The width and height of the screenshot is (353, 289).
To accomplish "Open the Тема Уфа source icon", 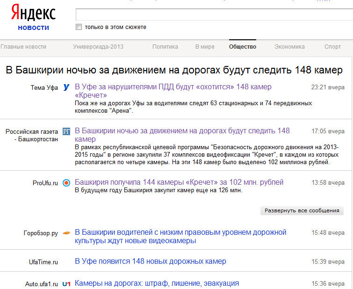I will click(x=66, y=87).
